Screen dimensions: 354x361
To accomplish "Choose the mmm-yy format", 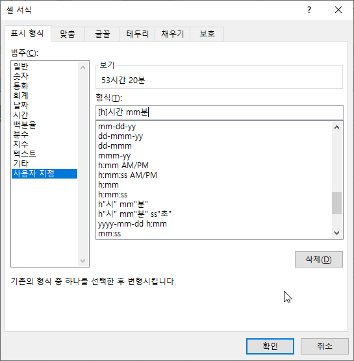I will tap(214, 156).
